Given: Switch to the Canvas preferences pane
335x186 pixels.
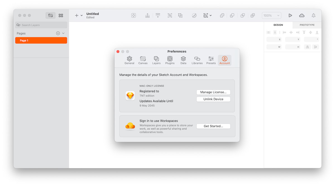Looking at the screenshot, I should (143, 60).
